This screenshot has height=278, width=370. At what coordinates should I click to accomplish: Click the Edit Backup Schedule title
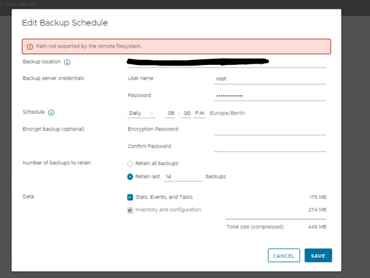click(65, 23)
